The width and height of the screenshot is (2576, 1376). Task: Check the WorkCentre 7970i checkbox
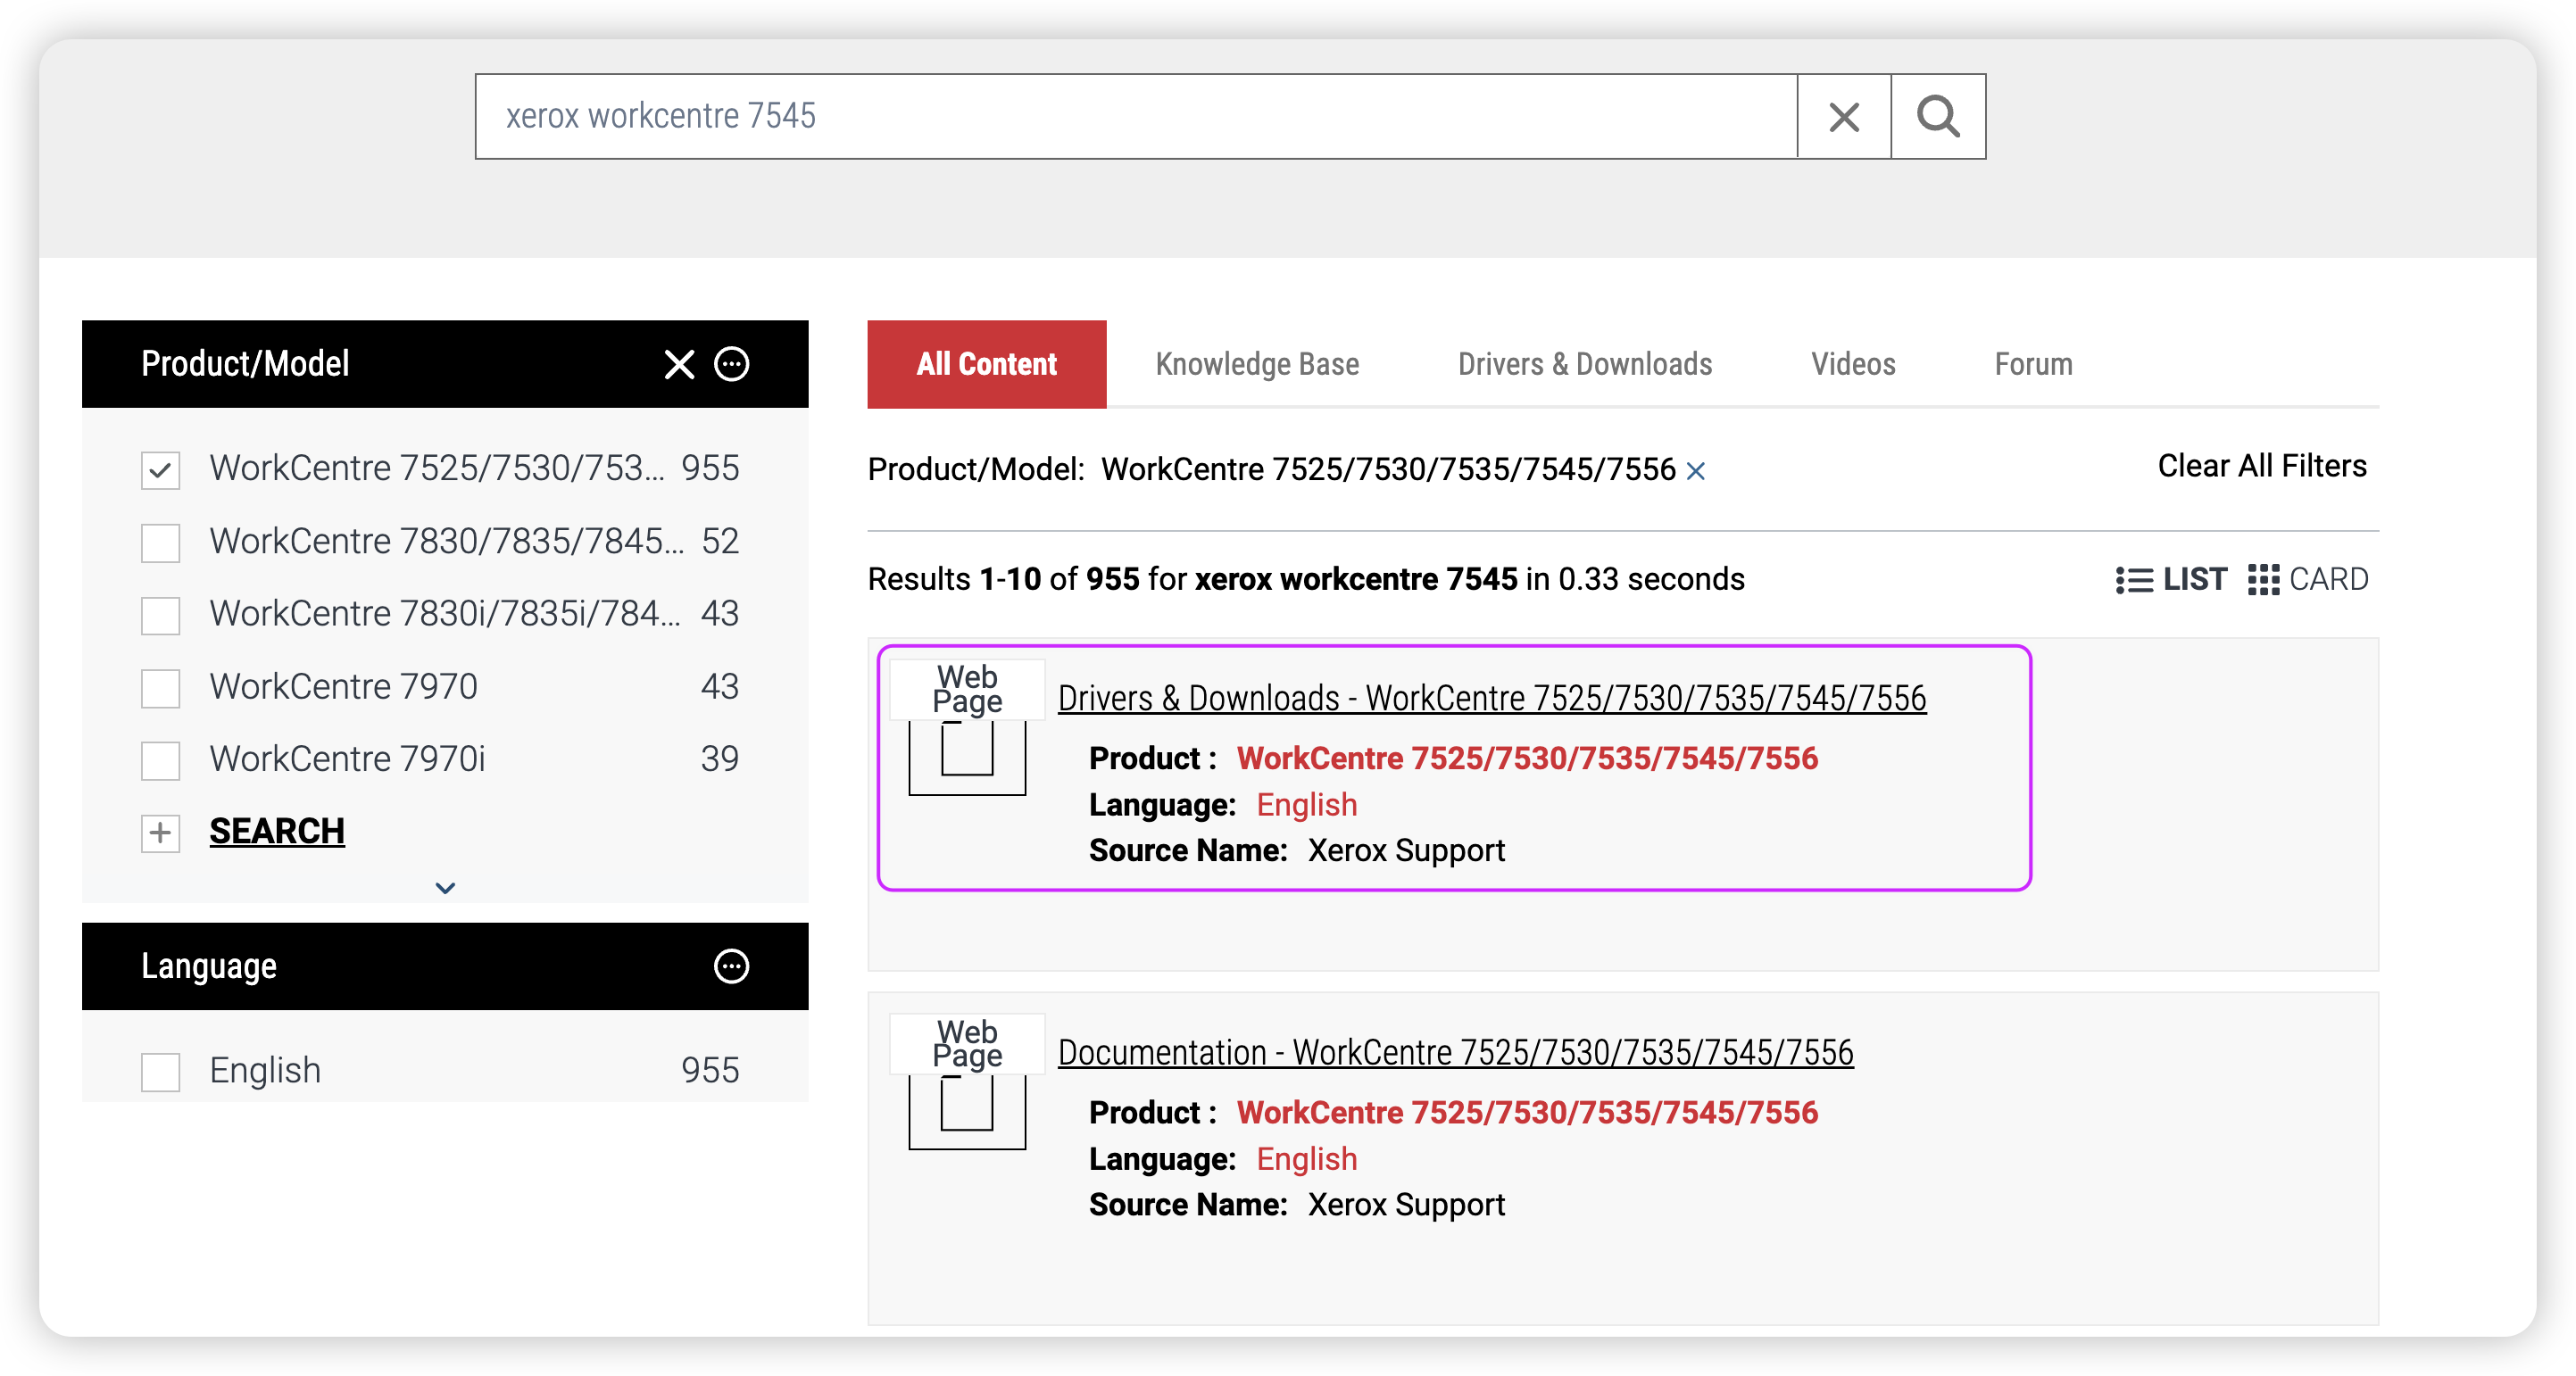[160, 759]
